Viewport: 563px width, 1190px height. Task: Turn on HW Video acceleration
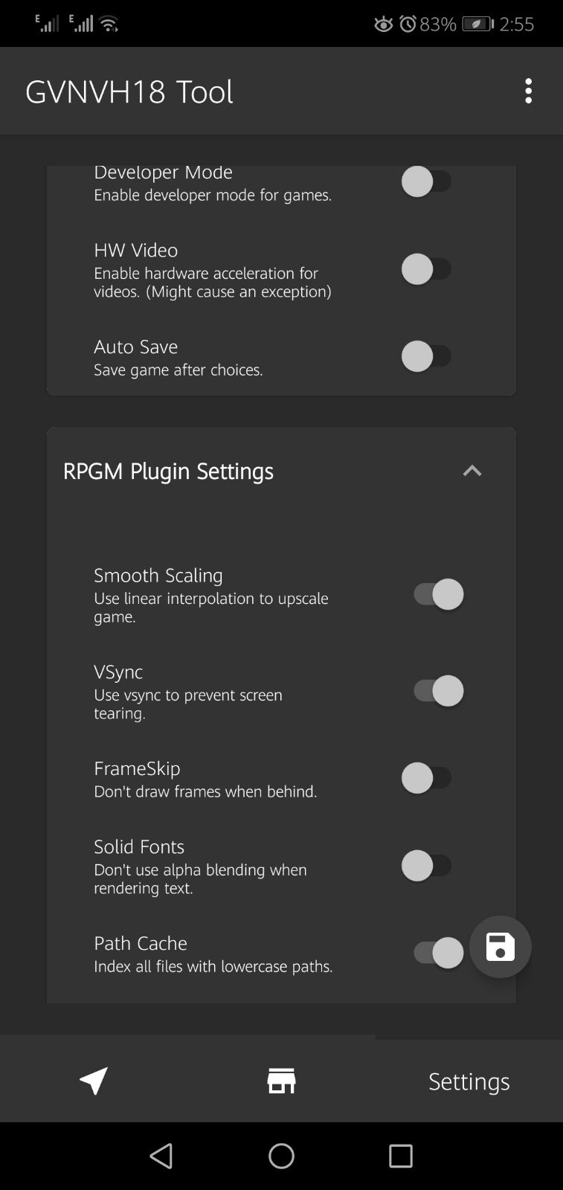427,268
